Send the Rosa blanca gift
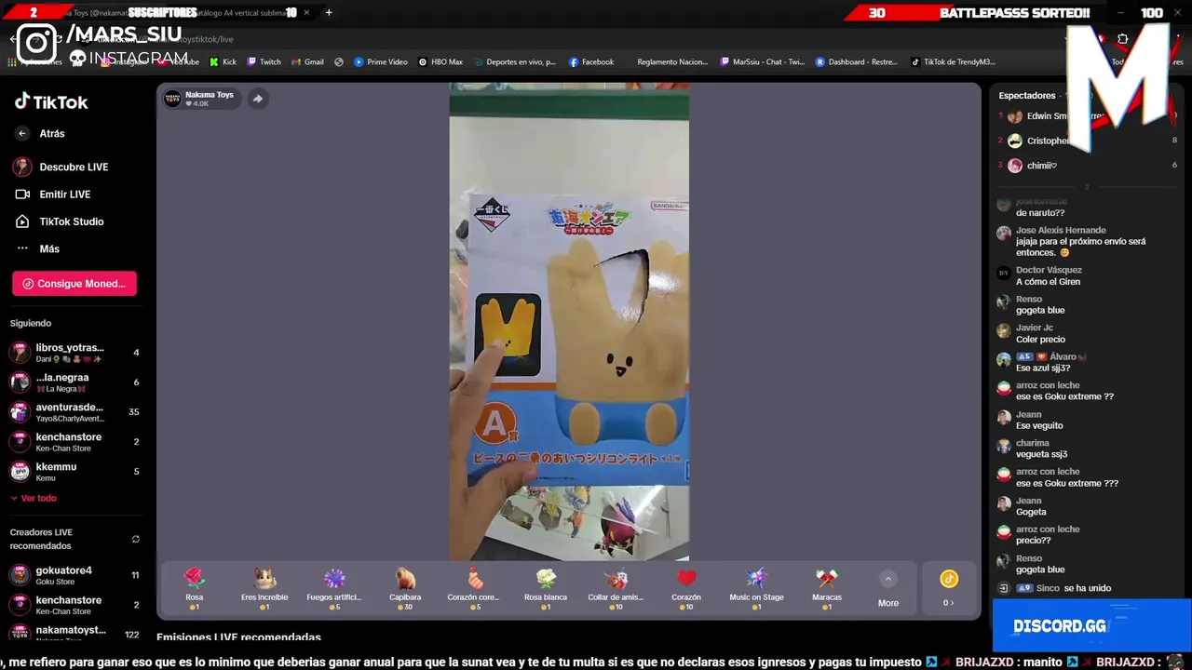 546,589
